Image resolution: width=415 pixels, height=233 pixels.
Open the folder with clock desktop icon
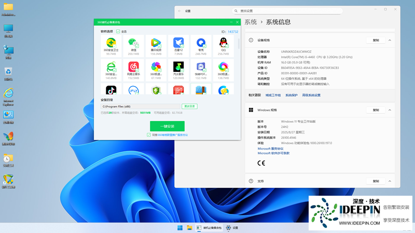pos(8,160)
